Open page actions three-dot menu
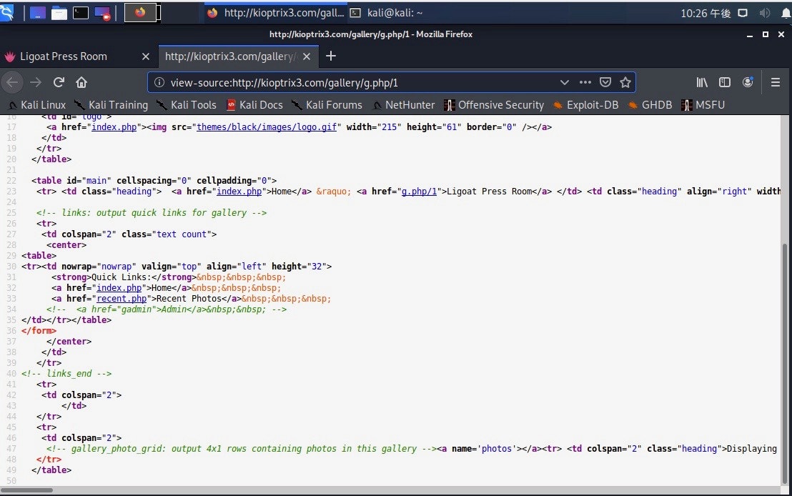The width and height of the screenshot is (792, 496). coord(585,82)
